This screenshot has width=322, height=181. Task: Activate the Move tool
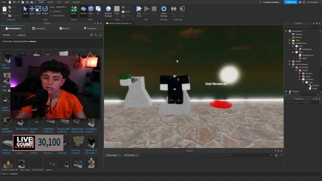point(32,10)
